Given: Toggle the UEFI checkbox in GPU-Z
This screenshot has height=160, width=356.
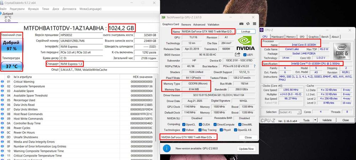Looking at the screenshot, I should coord(245,55).
